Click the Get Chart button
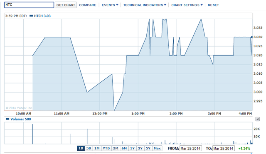 (66, 5)
